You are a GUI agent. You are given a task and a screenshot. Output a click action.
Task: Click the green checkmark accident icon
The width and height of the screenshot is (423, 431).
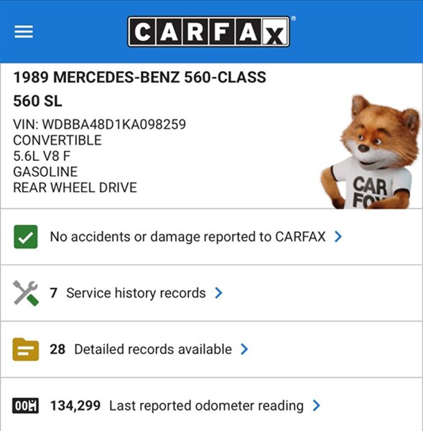(26, 236)
